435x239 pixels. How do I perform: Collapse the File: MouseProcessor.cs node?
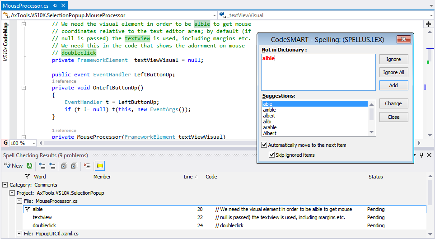pyautogui.click(x=19, y=201)
